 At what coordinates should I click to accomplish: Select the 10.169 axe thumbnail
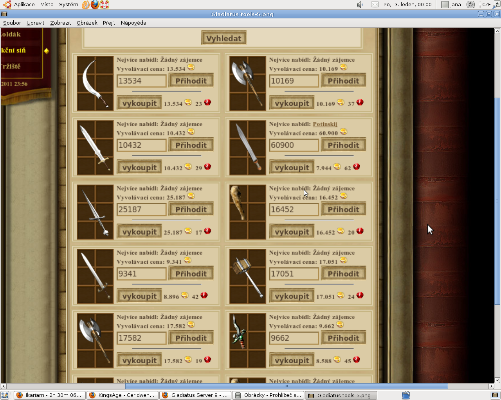(248, 83)
